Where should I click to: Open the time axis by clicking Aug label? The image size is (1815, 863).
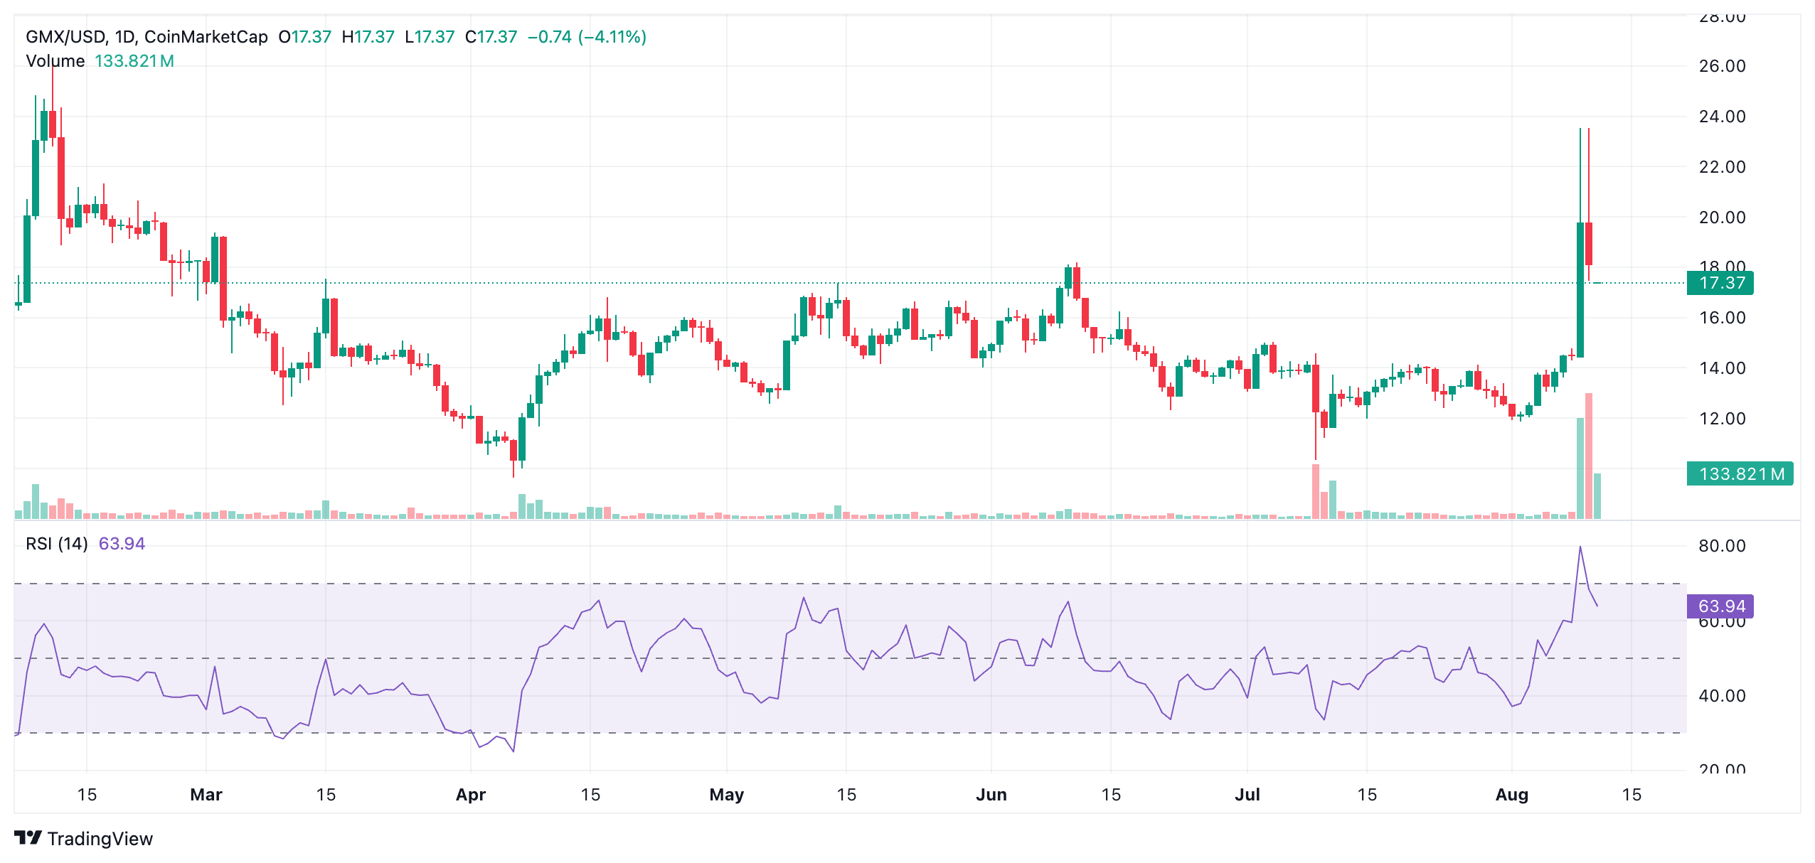[x=1513, y=795]
